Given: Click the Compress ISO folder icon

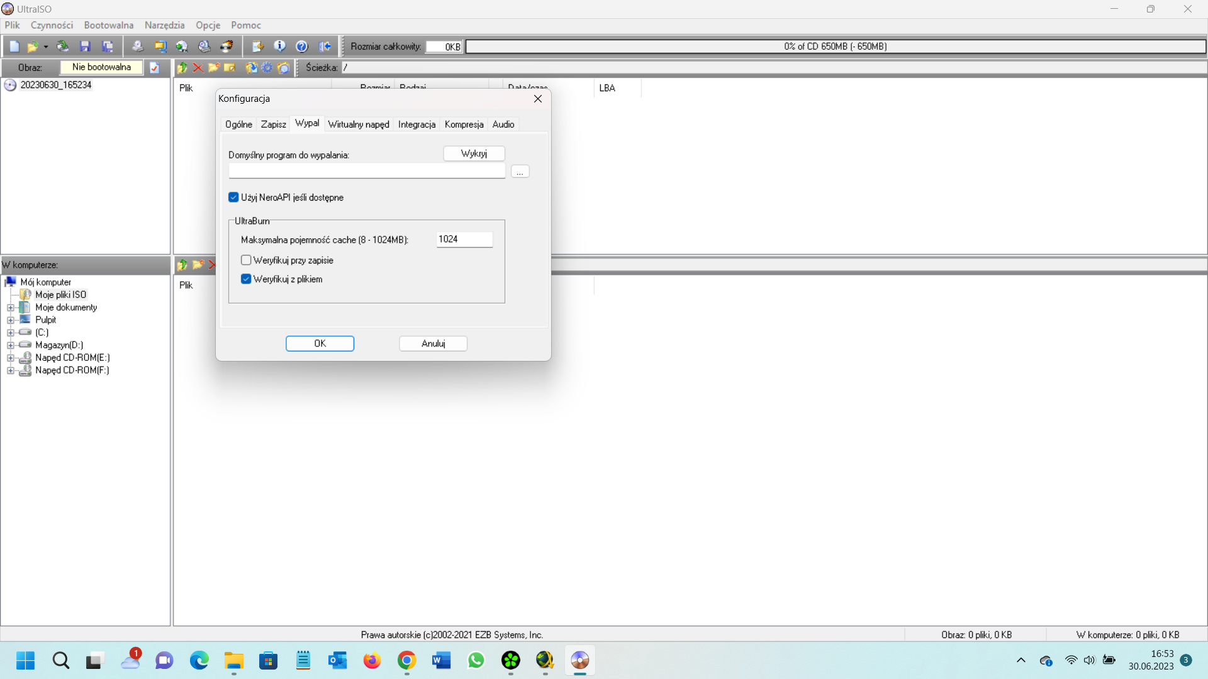Looking at the screenshot, I should pyautogui.click(x=160, y=47).
